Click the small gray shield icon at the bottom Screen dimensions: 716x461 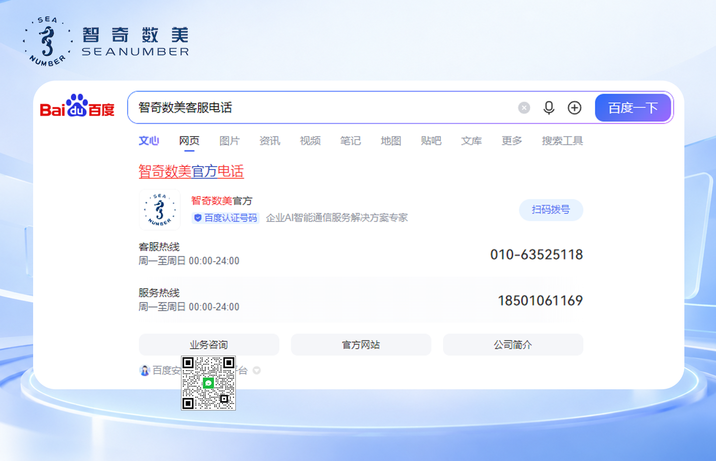pos(257,370)
